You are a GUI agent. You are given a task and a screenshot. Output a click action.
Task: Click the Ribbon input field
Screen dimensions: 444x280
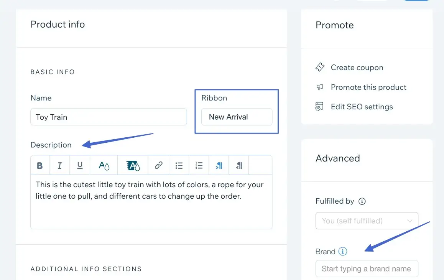tap(237, 117)
